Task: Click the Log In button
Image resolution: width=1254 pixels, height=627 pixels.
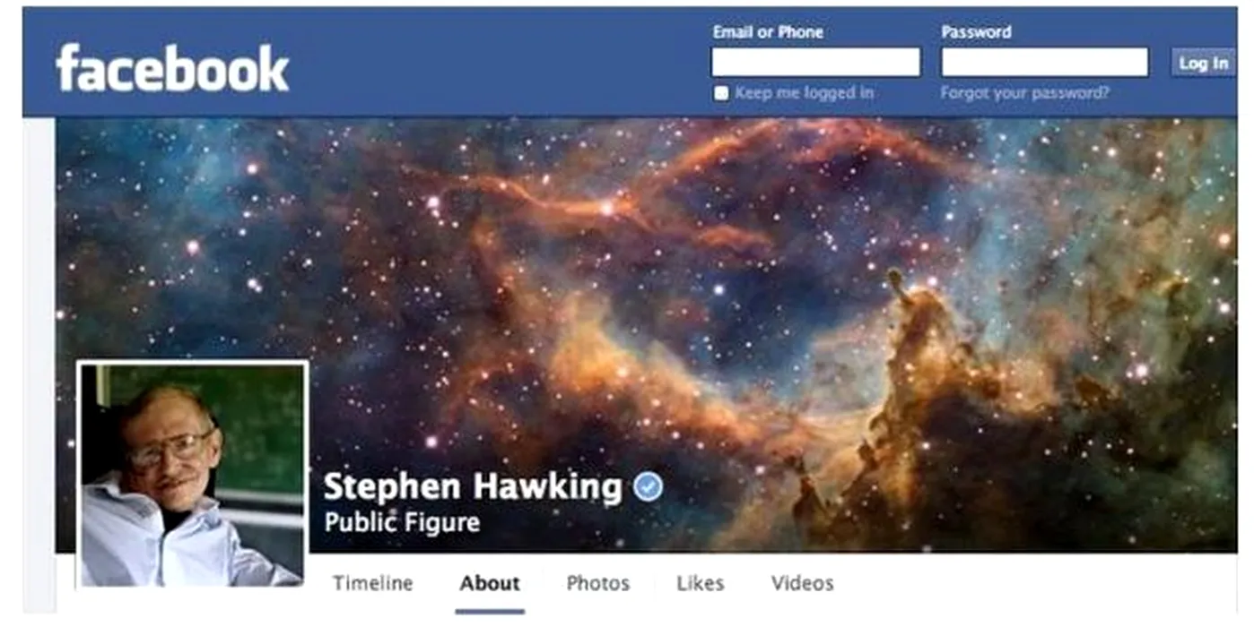Action: 1203,63
